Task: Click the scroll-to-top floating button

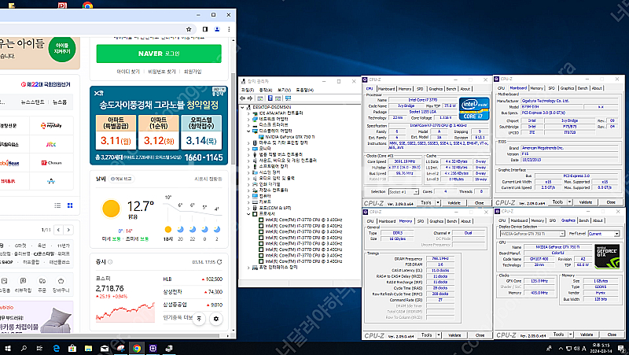Action: [199, 319]
